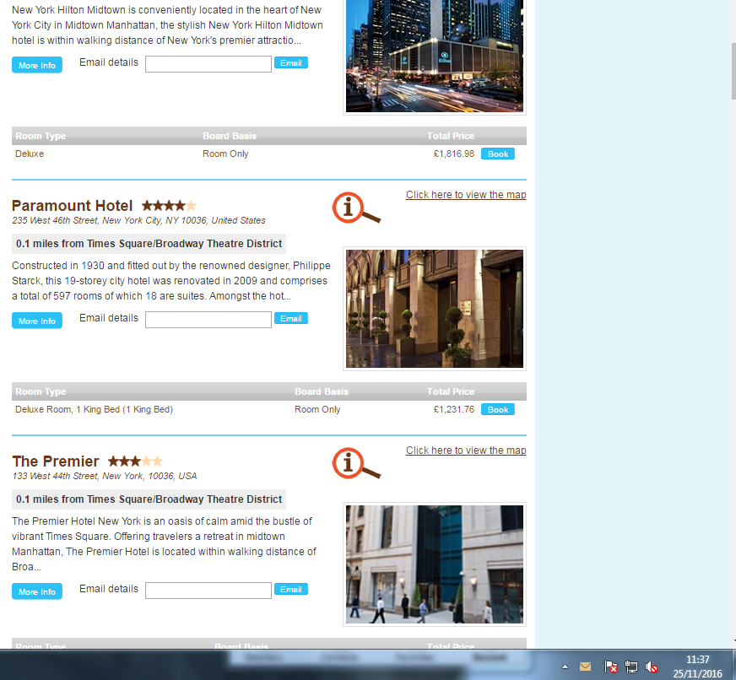Click Paramount's distance from Times Square label
This screenshot has height=680, width=736.
(149, 244)
